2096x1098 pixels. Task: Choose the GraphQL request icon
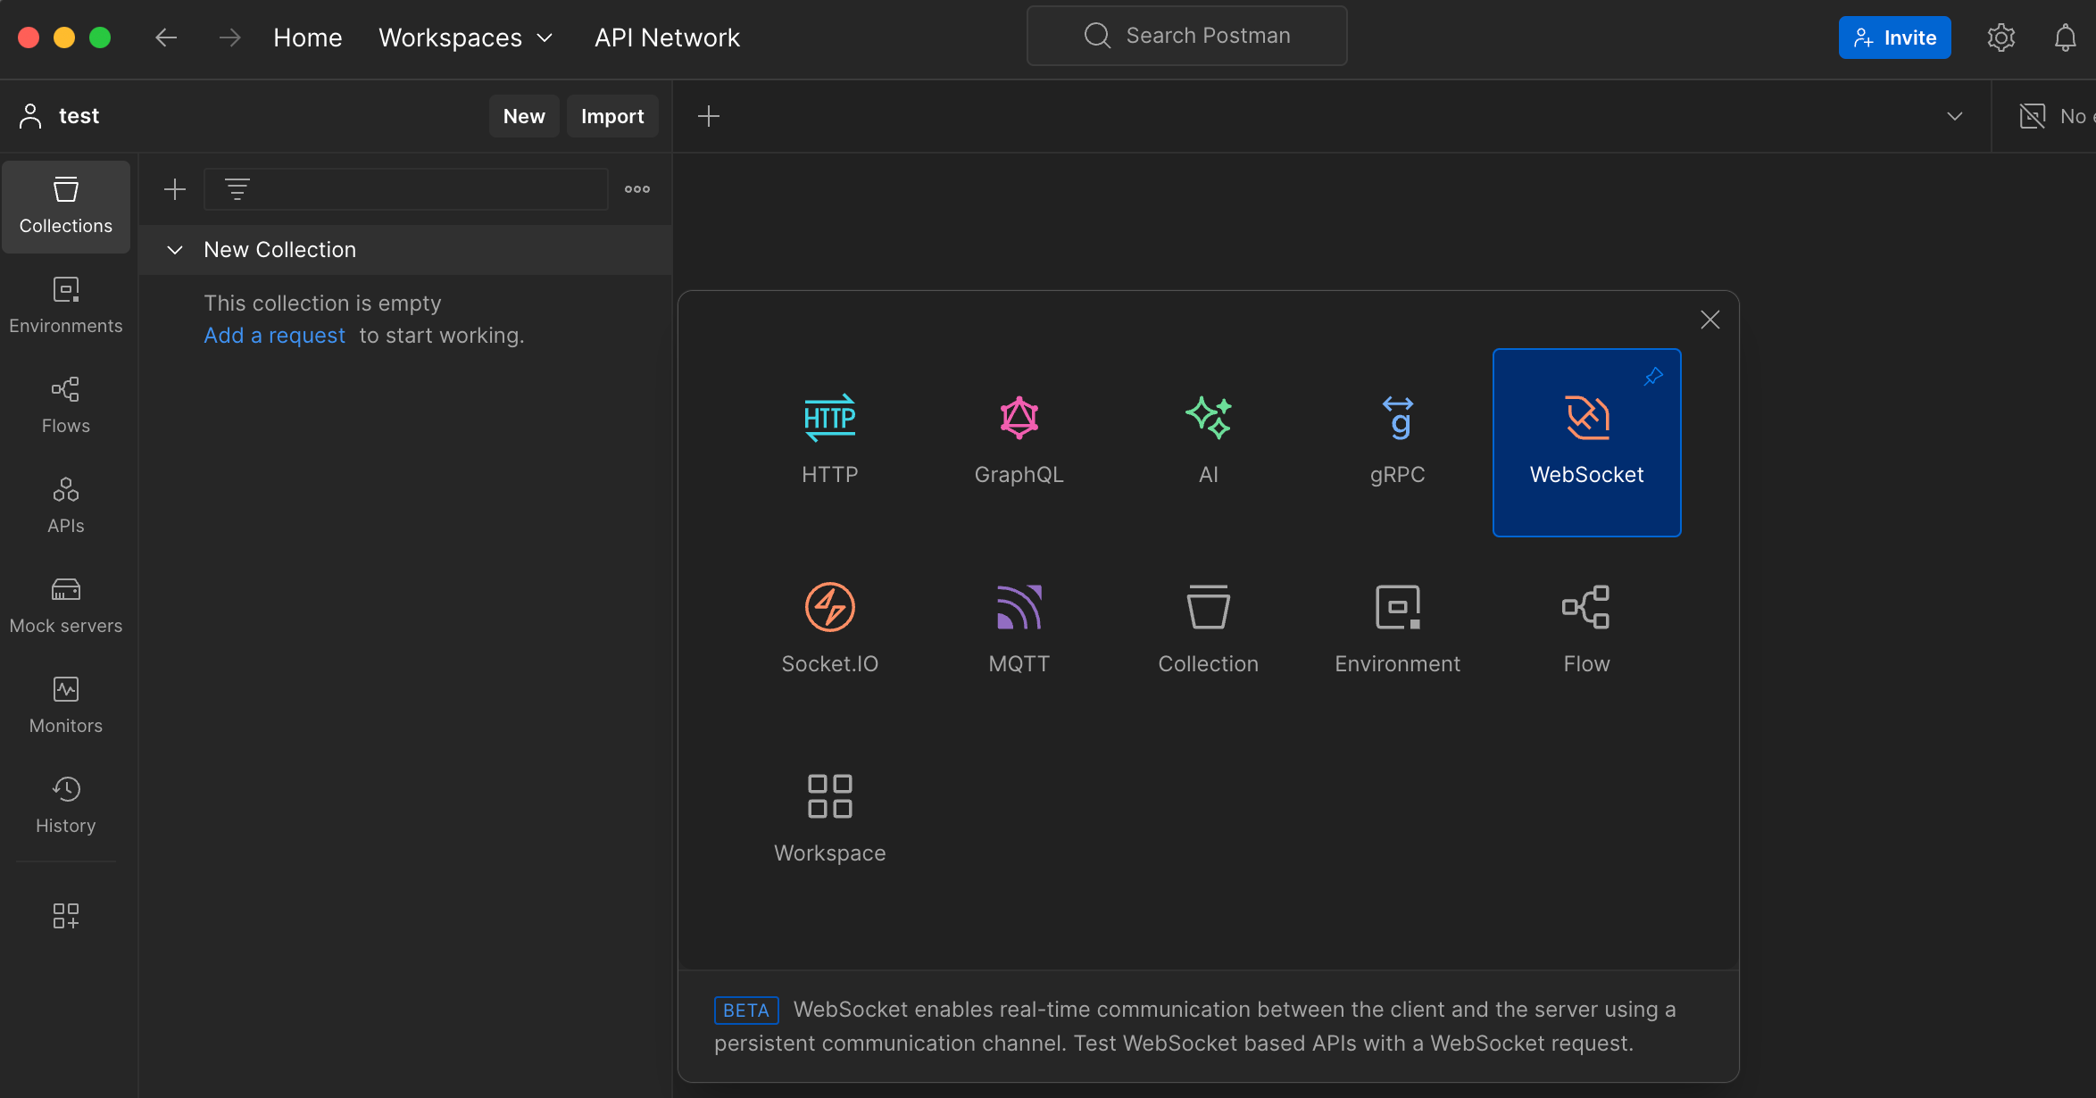point(1019,419)
